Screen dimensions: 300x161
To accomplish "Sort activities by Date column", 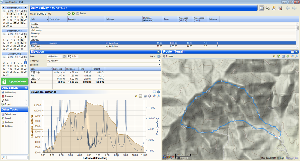I will pyautogui.click(x=39, y=19).
